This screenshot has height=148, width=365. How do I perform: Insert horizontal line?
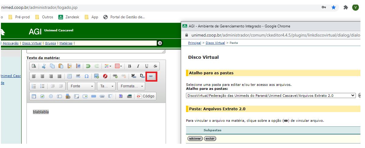78,76
